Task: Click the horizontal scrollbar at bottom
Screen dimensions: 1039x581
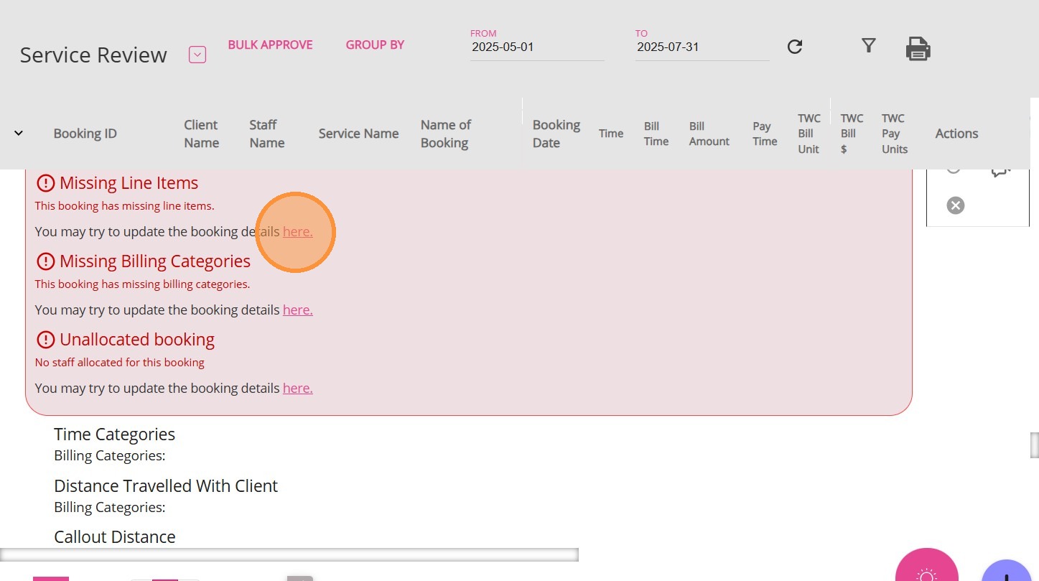Action: 289,554
